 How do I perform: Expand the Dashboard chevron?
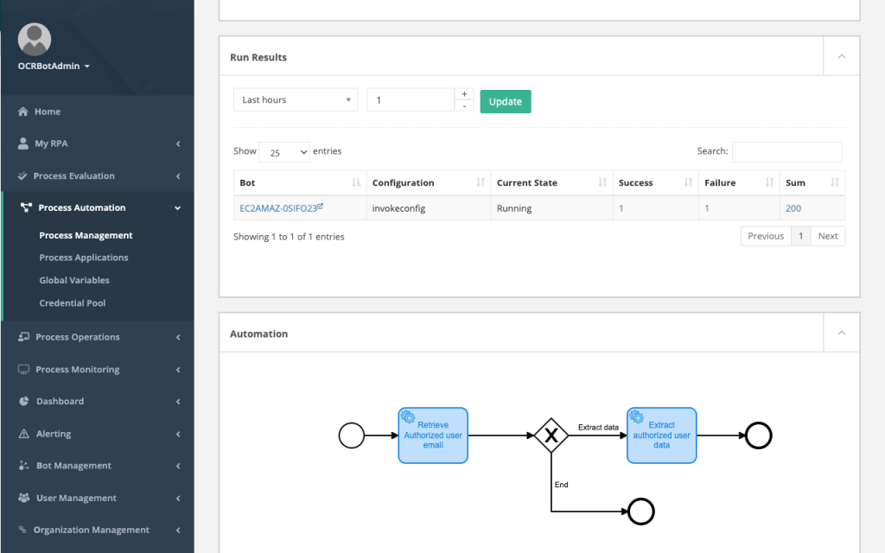point(178,402)
